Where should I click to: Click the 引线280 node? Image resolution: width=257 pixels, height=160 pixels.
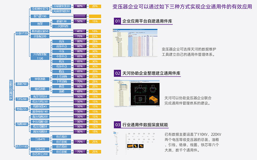click(22, 99)
